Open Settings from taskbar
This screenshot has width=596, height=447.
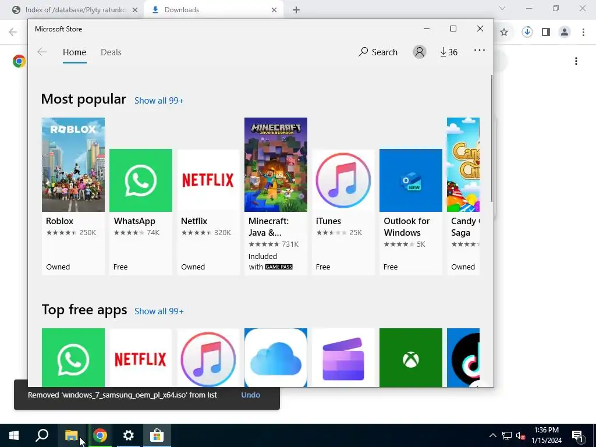tap(129, 435)
